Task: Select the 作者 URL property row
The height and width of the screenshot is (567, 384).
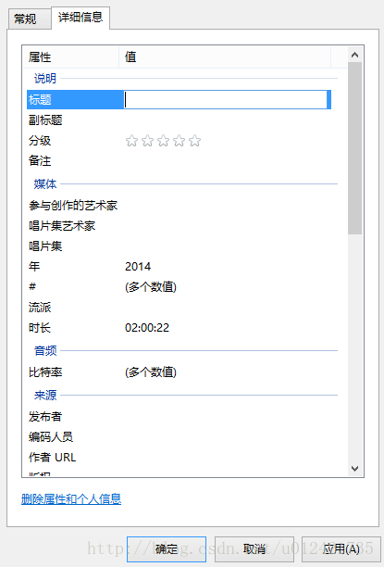Action: coord(179,458)
